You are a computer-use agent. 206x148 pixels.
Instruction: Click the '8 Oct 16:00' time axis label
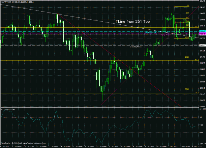pyautogui.click(x=17, y=147)
